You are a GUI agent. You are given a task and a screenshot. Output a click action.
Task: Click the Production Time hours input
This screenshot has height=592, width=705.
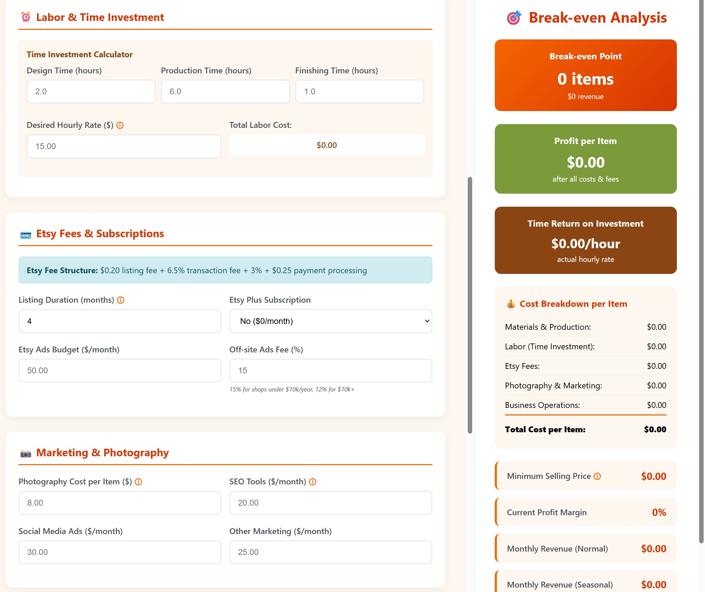pyautogui.click(x=225, y=92)
